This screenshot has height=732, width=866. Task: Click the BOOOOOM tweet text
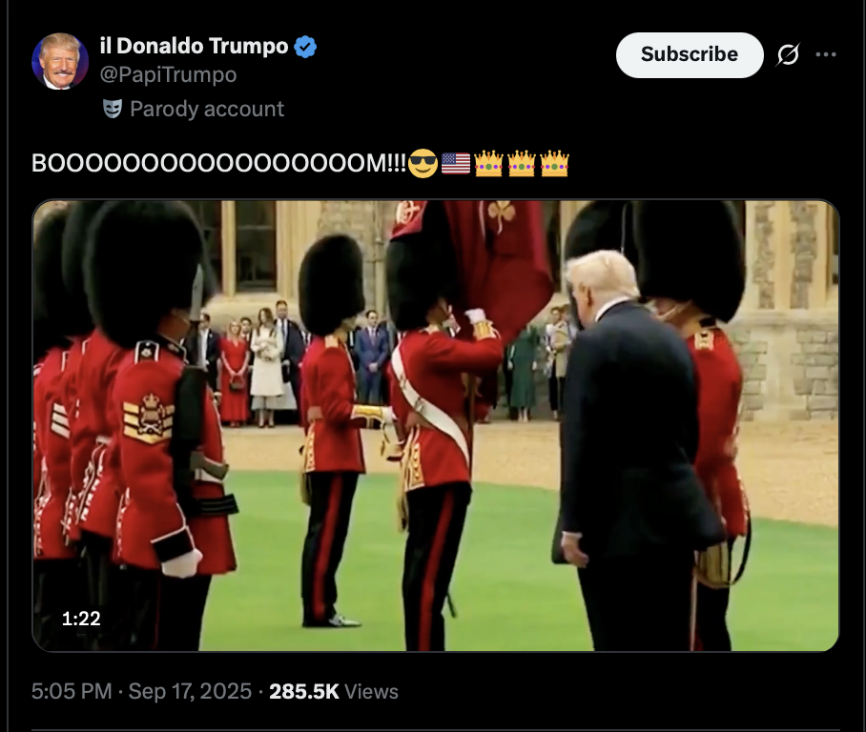[x=218, y=163]
